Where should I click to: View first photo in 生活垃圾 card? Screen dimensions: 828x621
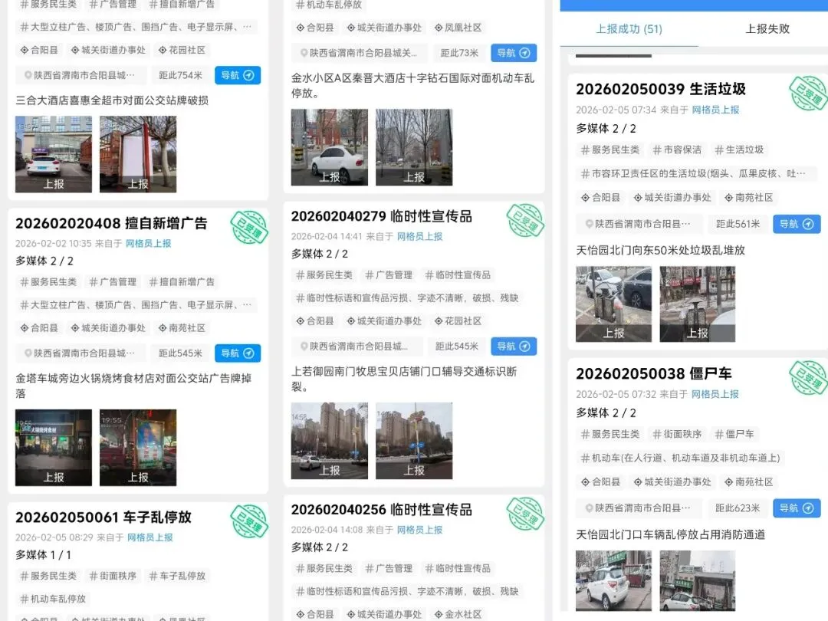613,304
